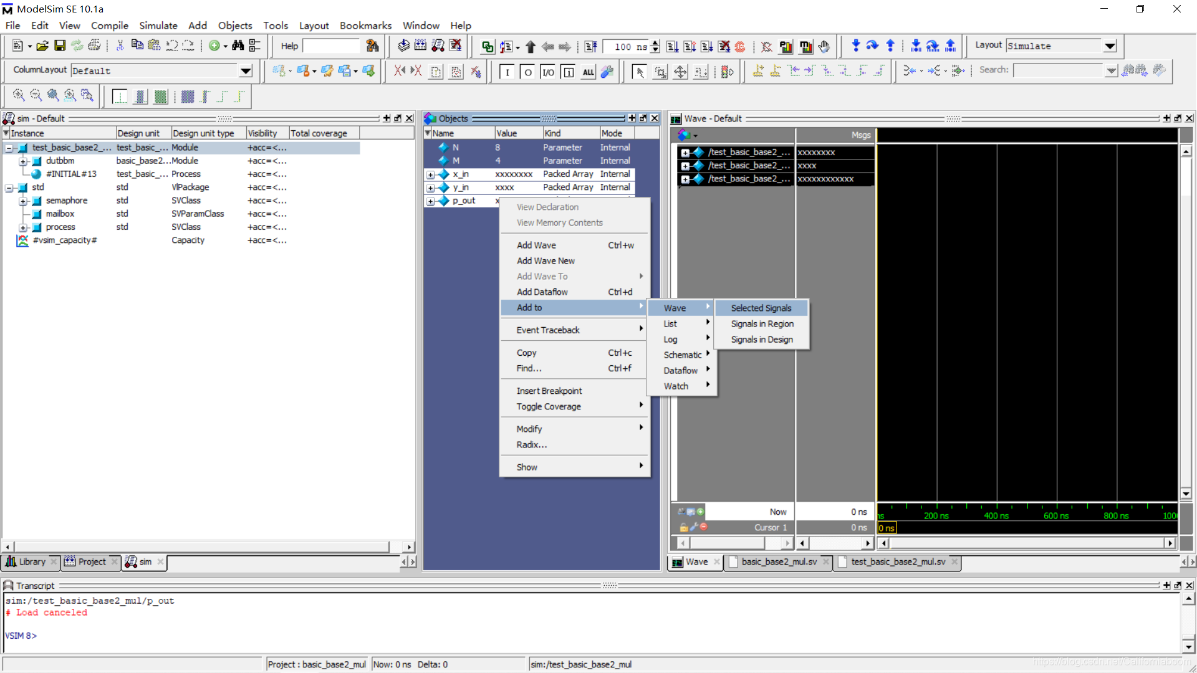Image resolution: width=1197 pixels, height=673 pixels.
Task: Open the ColumnLayout Default dropdown
Action: click(246, 70)
